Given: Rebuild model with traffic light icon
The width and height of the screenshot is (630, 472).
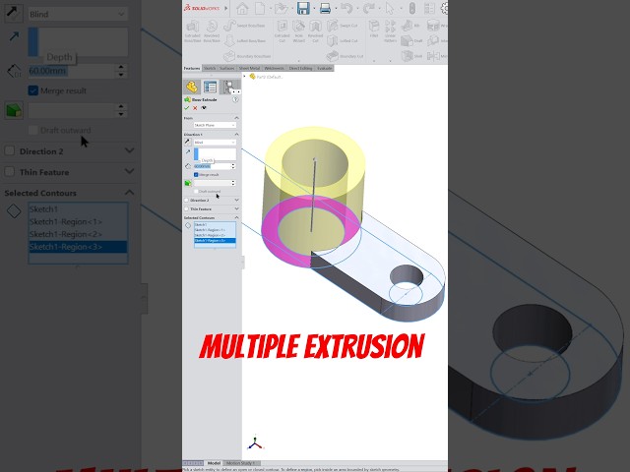Looking at the screenshot, I should click(411, 9).
